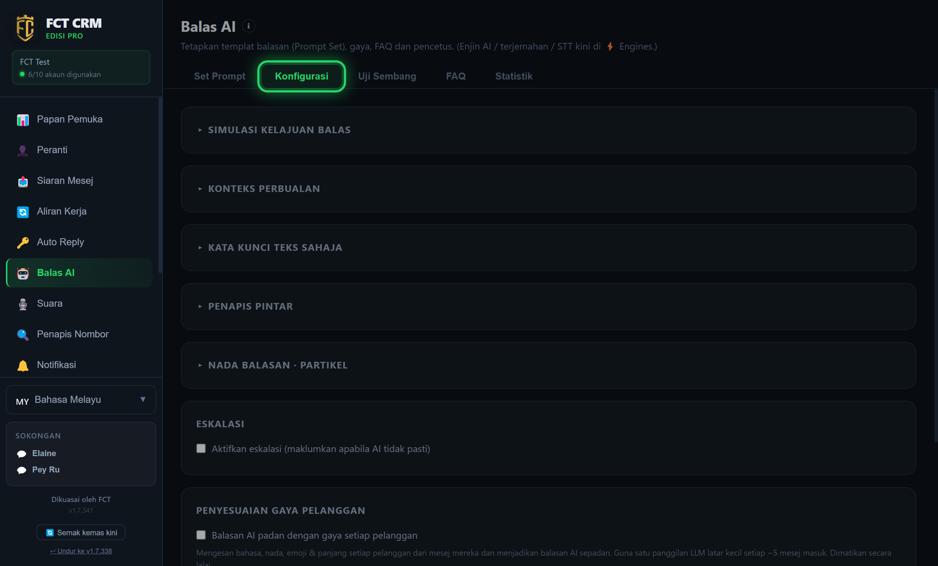Click the Balas AI page title
Screen dimensions: 938x566
pyautogui.click(x=208, y=27)
